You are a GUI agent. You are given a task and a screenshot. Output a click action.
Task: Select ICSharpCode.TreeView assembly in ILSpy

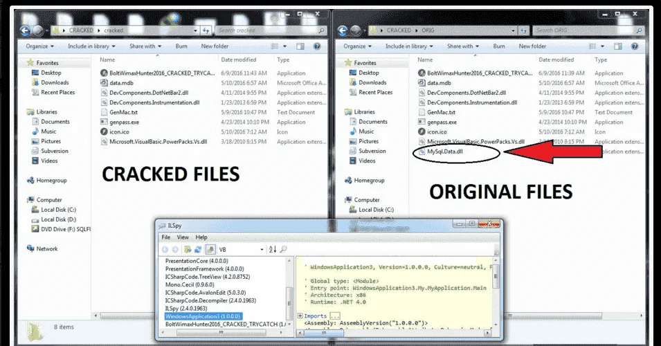point(208,277)
